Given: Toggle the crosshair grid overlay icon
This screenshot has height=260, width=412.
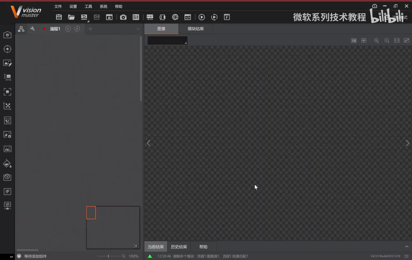Looking at the screenshot, I should 363,40.
